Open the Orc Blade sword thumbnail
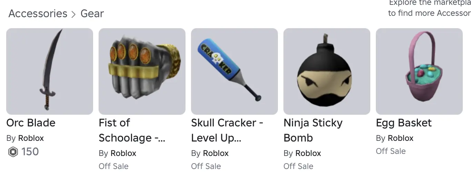 (x=50, y=71)
